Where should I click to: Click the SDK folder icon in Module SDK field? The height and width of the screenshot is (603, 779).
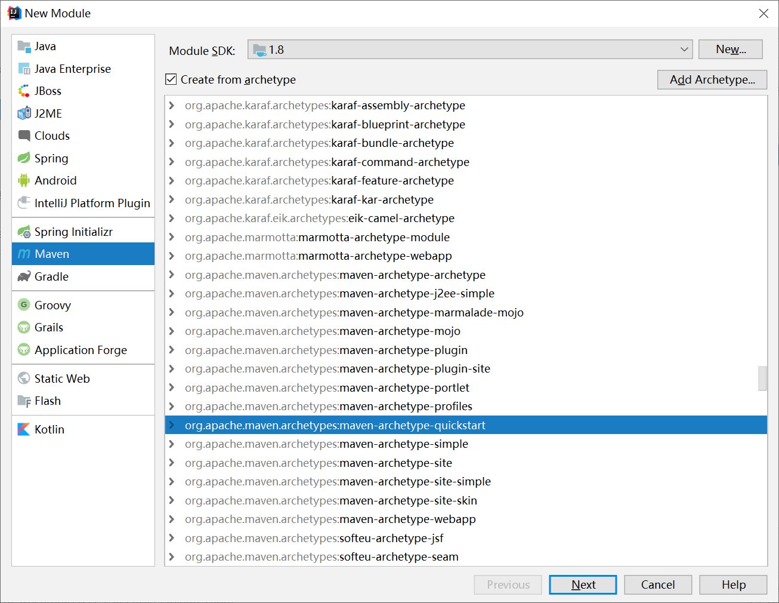click(x=259, y=50)
